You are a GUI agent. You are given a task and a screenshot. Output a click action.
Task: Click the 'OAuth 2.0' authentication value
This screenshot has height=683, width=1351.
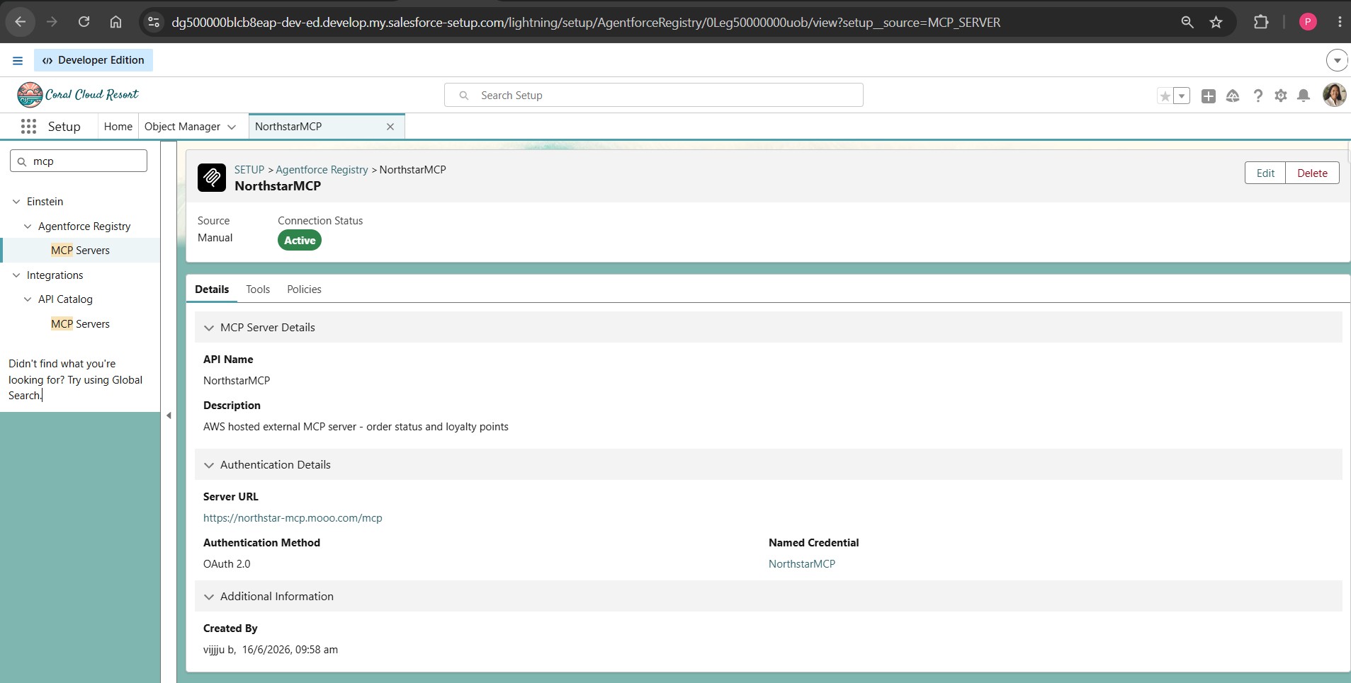tap(227, 564)
